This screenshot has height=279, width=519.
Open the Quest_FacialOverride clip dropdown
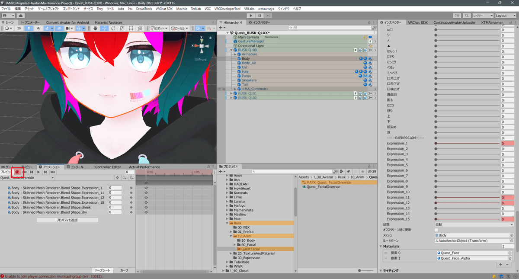[27, 178]
